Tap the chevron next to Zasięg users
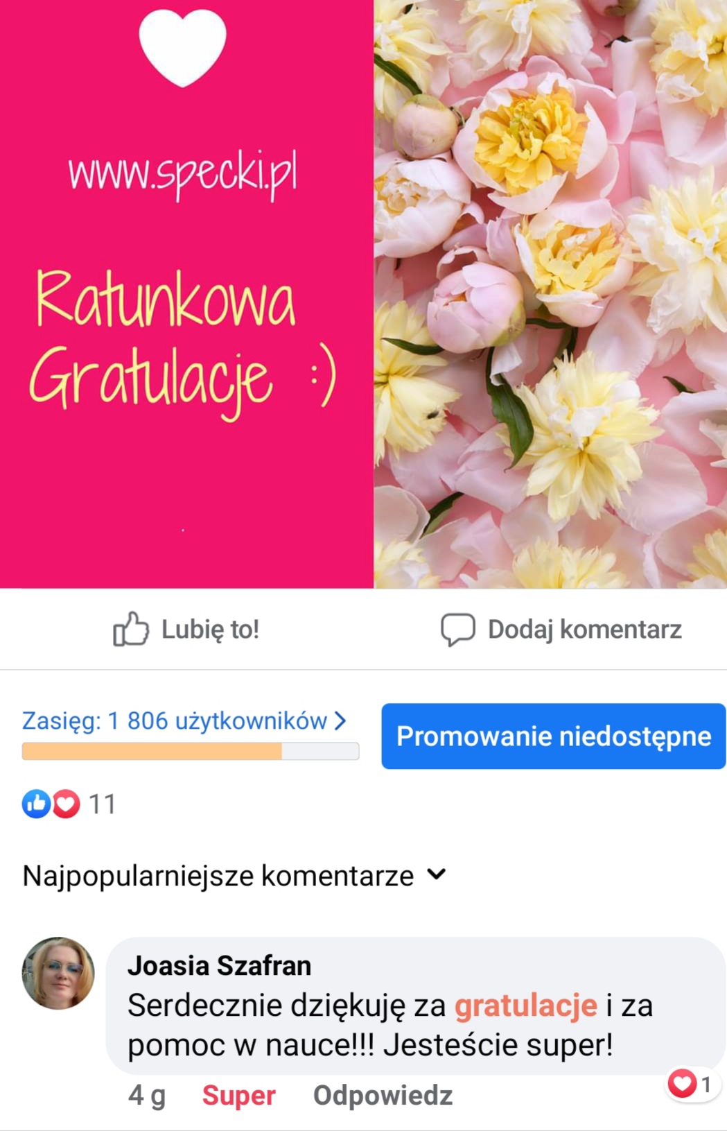The height and width of the screenshot is (1131, 727). pos(340,720)
